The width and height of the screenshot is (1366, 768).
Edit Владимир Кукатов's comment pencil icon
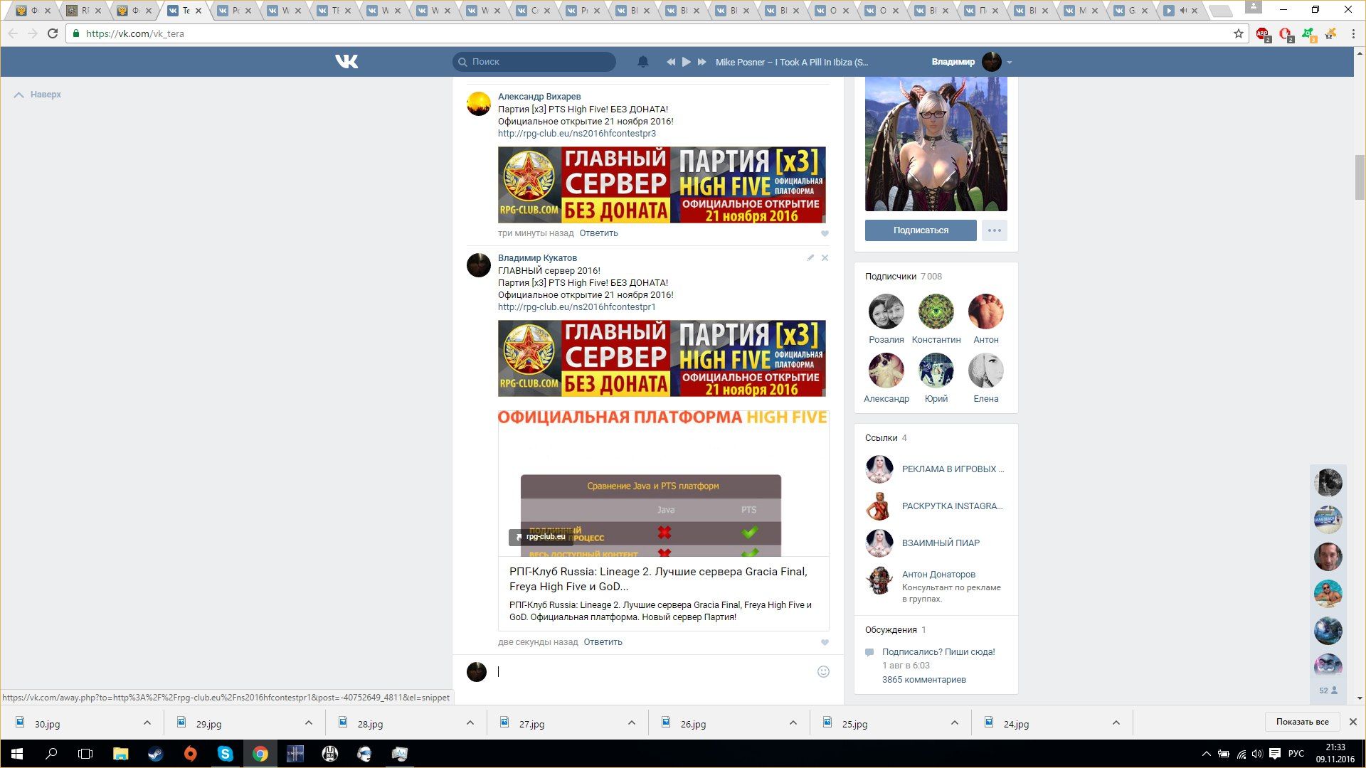click(x=810, y=257)
